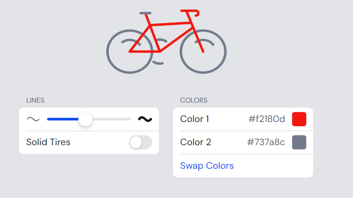Click the Swap Colors link
The width and height of the screenshot is (353, 198).
(207, 166)
